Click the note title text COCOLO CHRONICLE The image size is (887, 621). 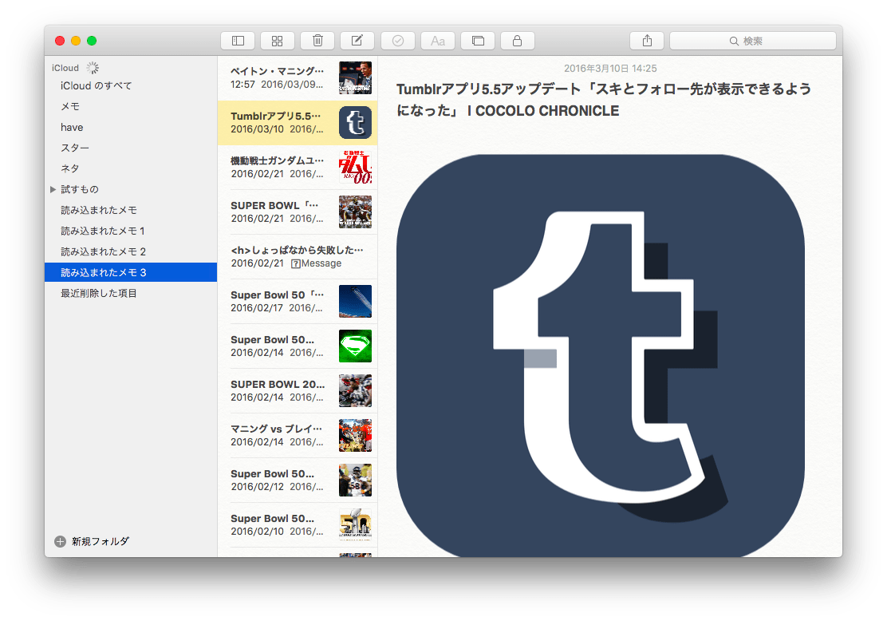(x=547, y=111)
